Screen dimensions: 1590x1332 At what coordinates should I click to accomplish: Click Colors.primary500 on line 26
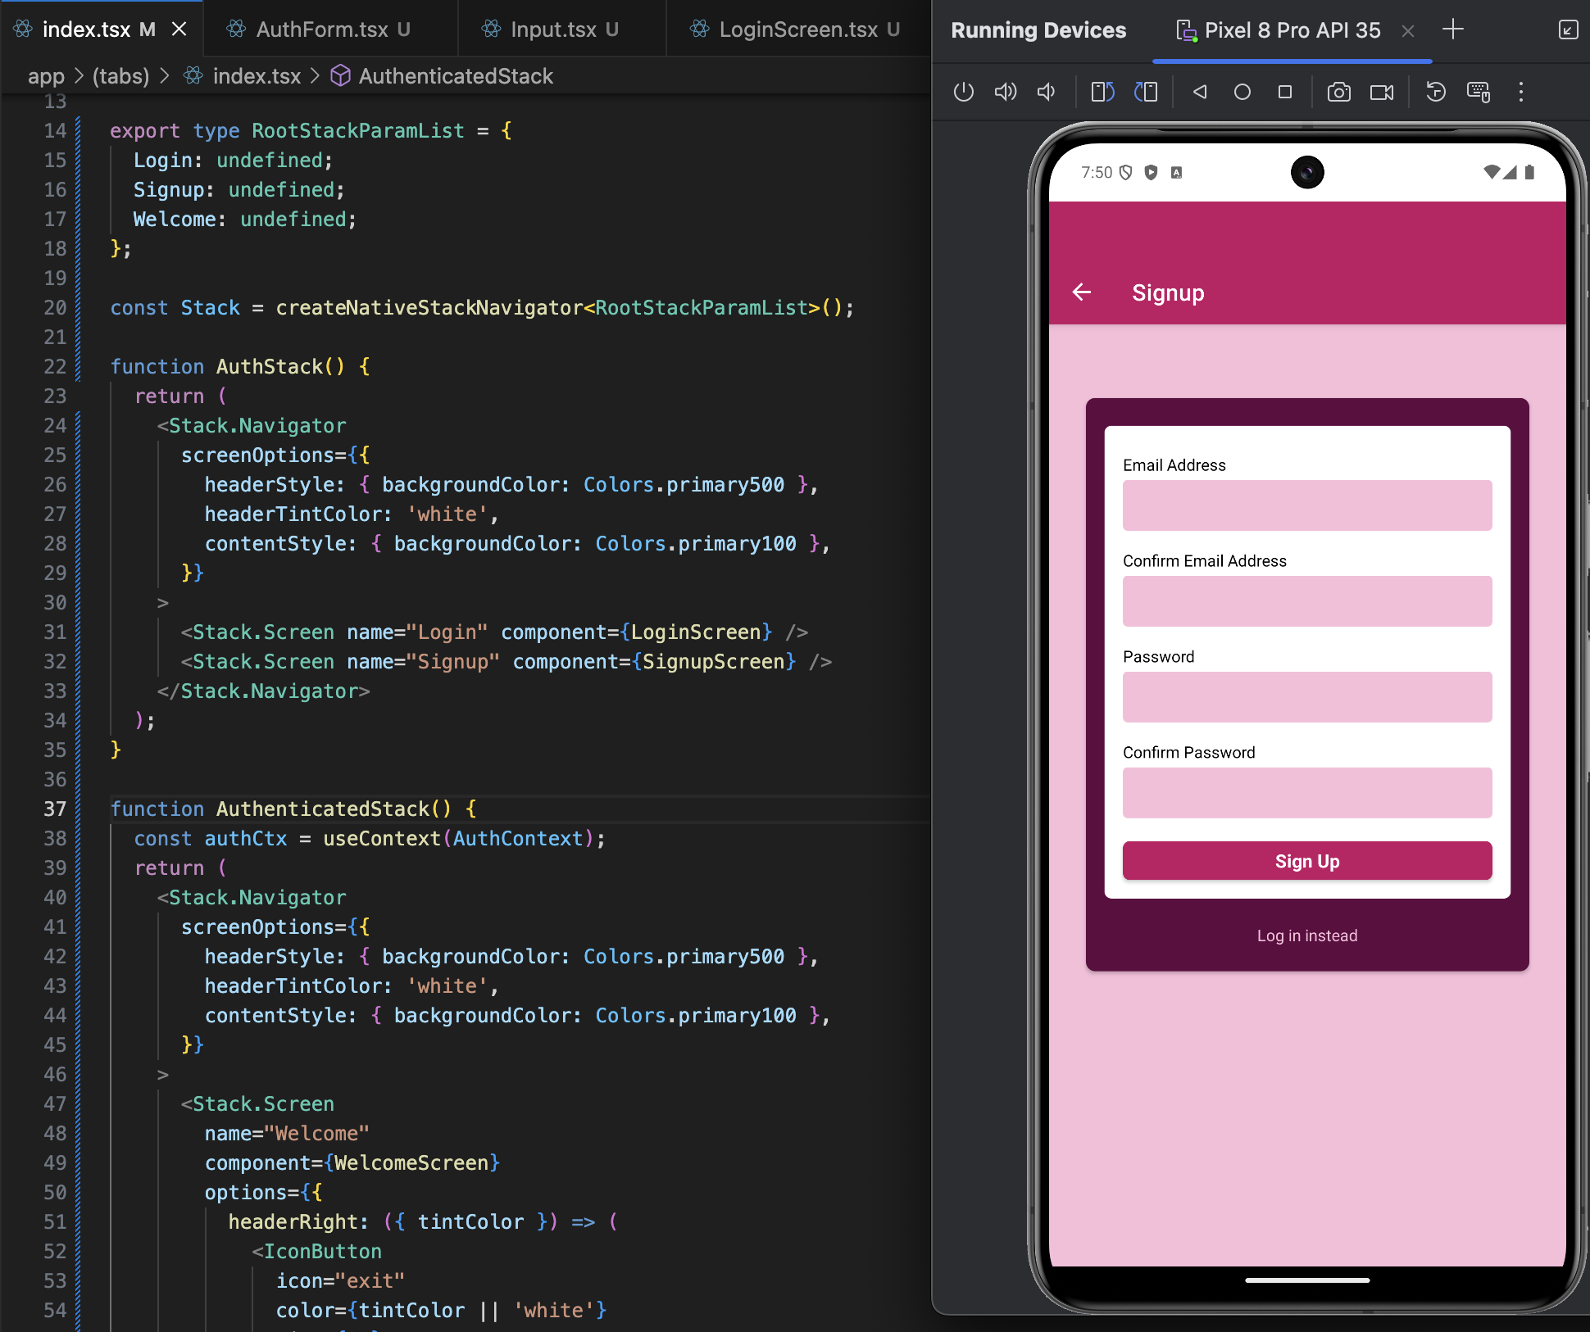pos(684,484)
